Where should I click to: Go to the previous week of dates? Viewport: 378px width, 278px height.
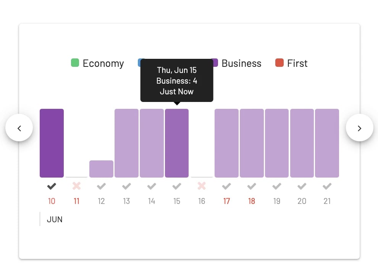[19, 128]
